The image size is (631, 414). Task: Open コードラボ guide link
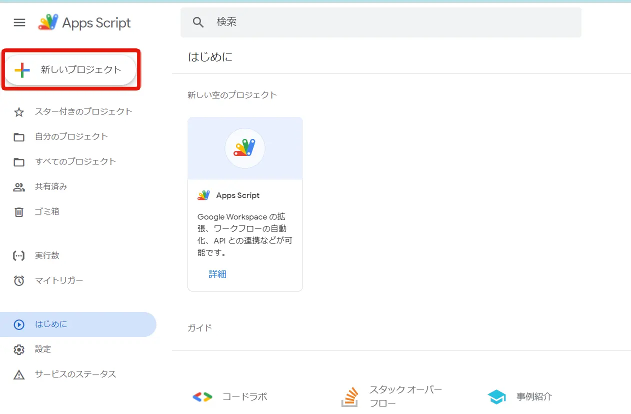(x=245, y=397)
